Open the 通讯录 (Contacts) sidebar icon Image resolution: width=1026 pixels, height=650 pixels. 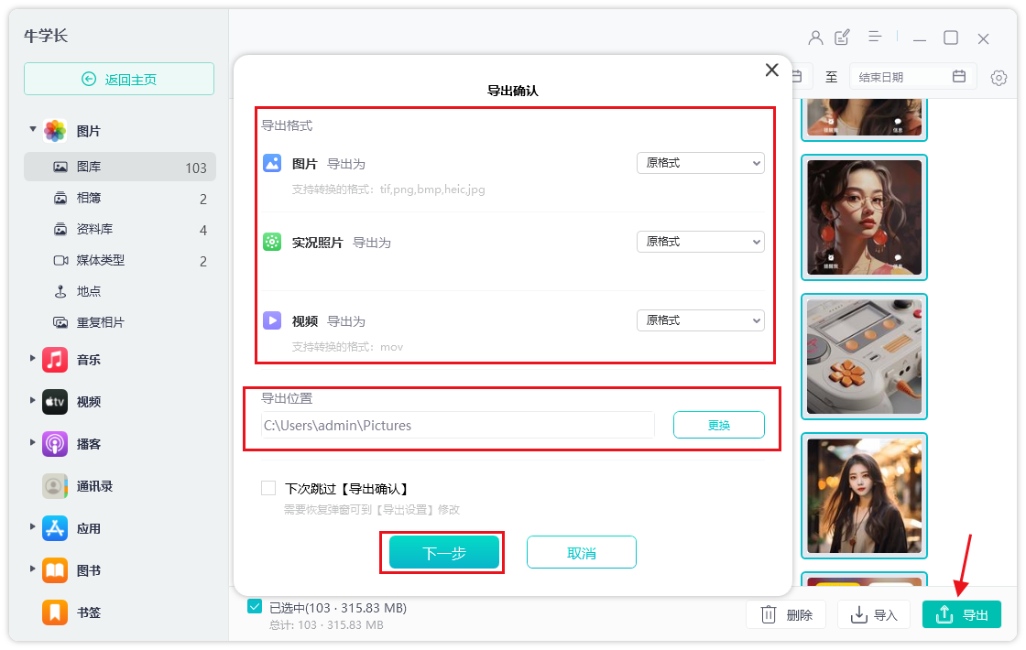(55, 485)
